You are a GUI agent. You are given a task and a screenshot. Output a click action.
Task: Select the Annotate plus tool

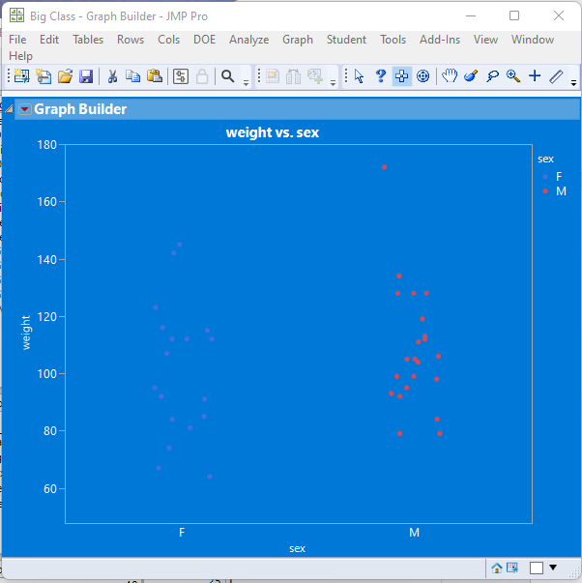coord(535,76)
